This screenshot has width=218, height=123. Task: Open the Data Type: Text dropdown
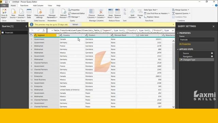click(x=151, y=10)
